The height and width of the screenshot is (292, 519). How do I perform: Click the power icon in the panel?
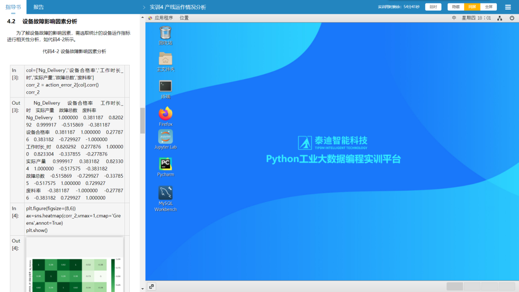point(512,18)
